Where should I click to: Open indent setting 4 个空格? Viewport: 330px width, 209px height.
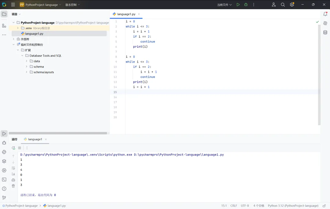click(x=259, y=206)
